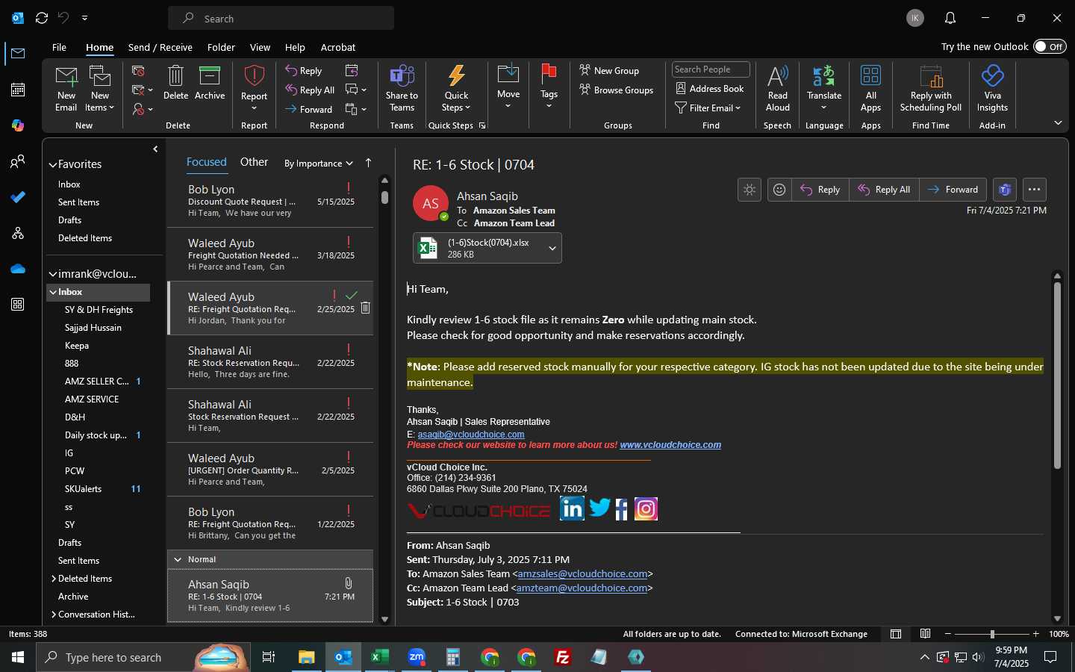Switch to the Other inbox tab
Viewport: 1075px width, 672px height.
[x=254, y=162]
